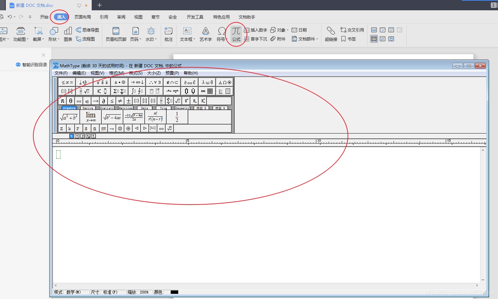Open MathType relational symbols palette (≤≠≈)
Image resolution: width=498 pixels, height=299 pixels.
(x=67, y=82)
